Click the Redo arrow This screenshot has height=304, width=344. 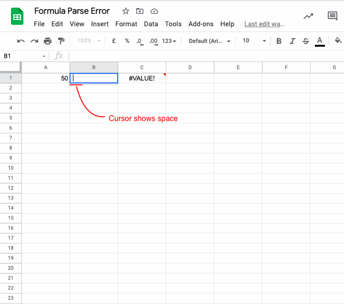34,41
